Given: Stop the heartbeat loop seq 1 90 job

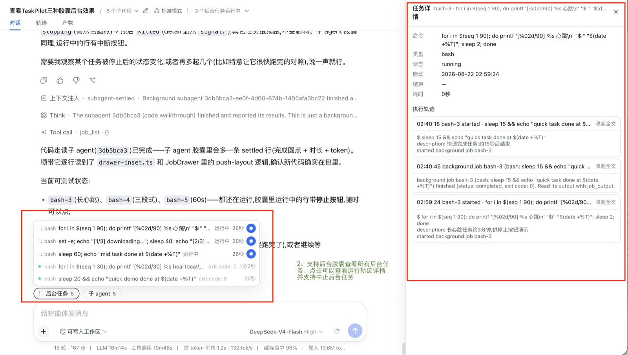Looking at the screenshot, I should (x=251, y=228).
